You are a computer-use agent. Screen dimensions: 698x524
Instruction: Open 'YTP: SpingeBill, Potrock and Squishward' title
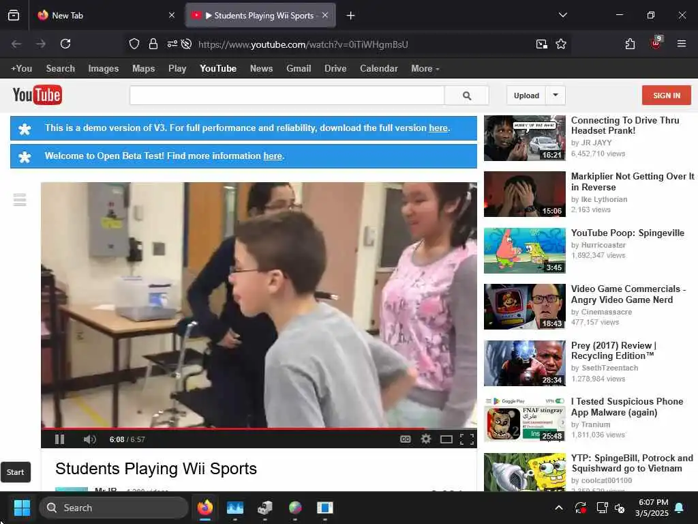coord(632,463)
